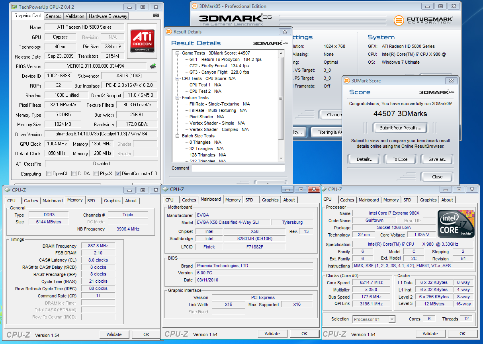Open the score Details button
Viewport: 483px width, 344px height.
[365, 159]
